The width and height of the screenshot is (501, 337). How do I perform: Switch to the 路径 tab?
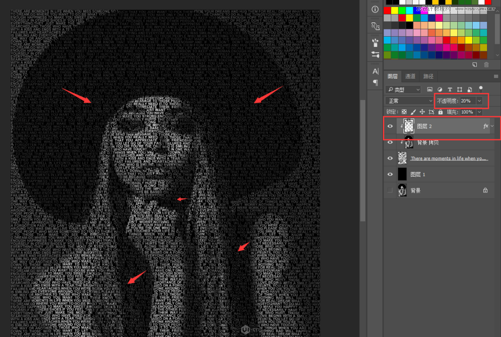(428, 76)
